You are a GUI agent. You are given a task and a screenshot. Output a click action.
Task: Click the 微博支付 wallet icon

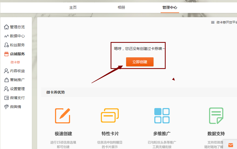click(x=7, y=98)
